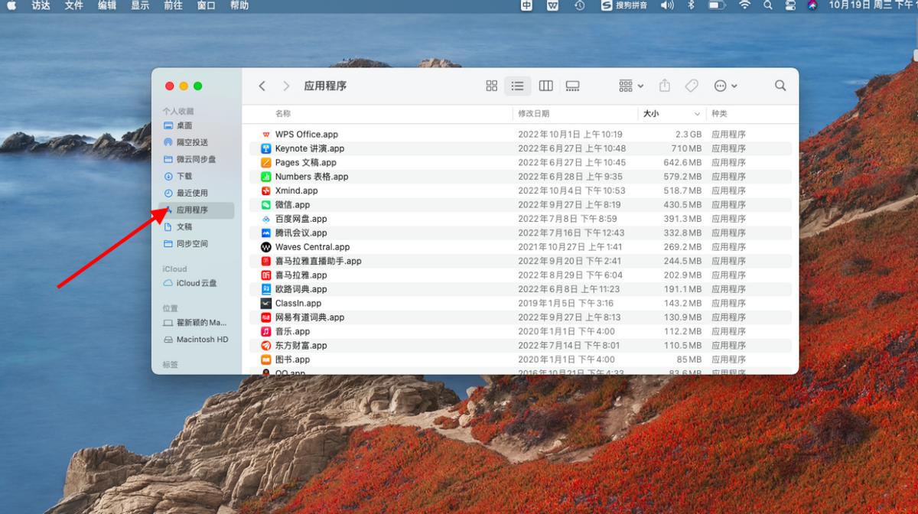Click the back navigation arrow
The width and height of the screenshot is (918, 514).
coord(261,86)
